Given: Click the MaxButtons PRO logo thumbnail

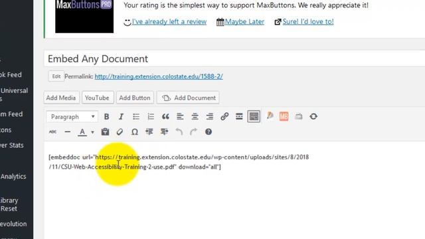Looking at the screenshot, I should 84,16.
